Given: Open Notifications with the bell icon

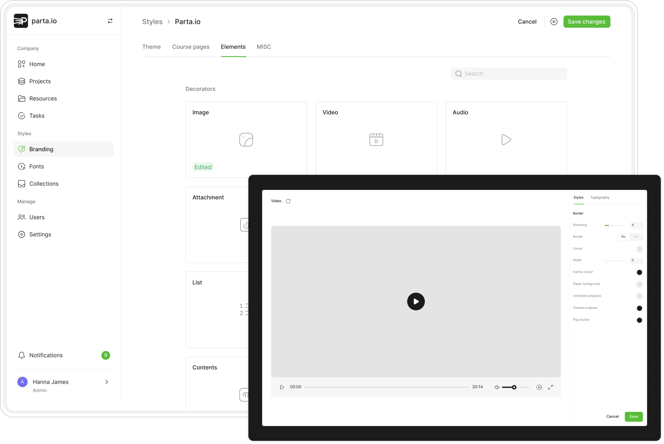Looking at the screenshot, I should (22, 355).
